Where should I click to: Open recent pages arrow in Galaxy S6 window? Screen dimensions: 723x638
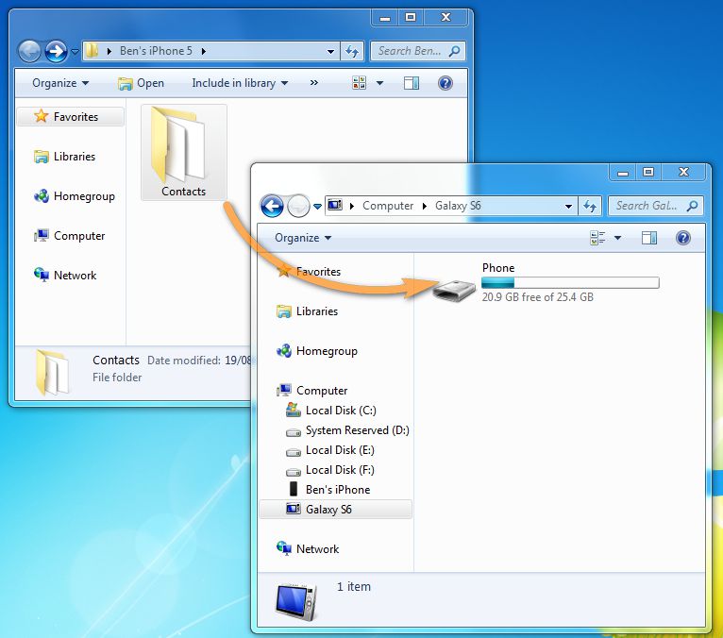317,206
